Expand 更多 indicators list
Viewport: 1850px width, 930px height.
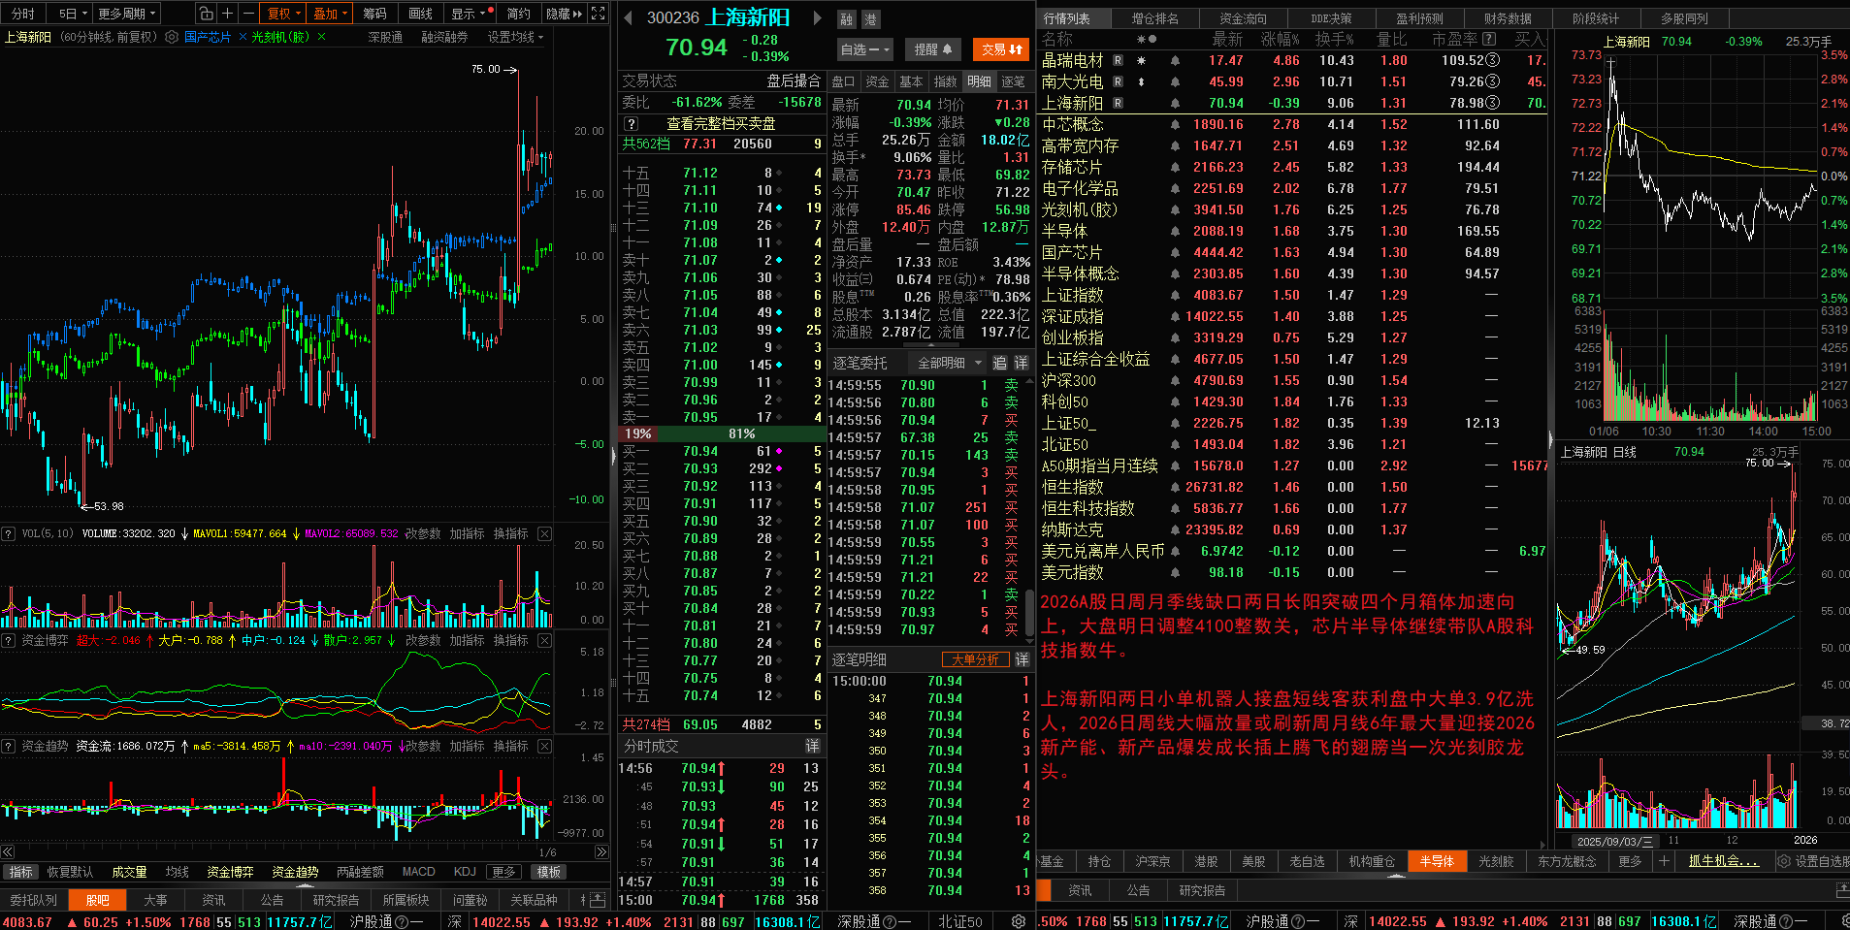point(503,872)
